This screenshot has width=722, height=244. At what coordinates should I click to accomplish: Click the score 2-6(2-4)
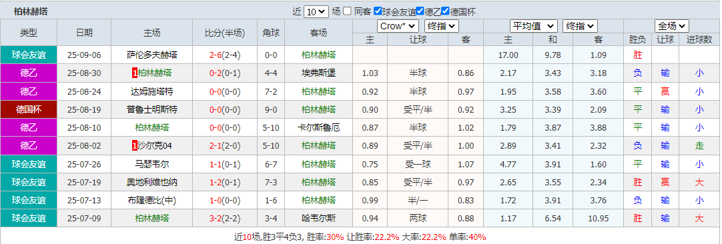pyautogui.click(x=225, y=55)
